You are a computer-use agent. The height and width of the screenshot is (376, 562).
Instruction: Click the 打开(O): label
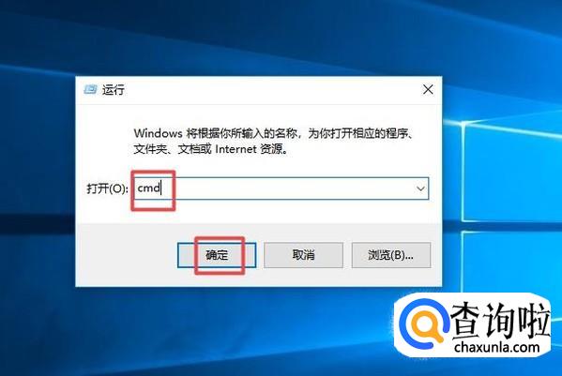click(x=107, y=188)
